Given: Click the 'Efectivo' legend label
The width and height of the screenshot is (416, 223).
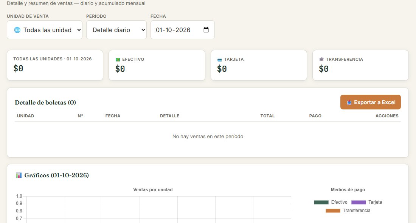Looking at the screenshot, I should pyautogui.click(x=339, y=202).
